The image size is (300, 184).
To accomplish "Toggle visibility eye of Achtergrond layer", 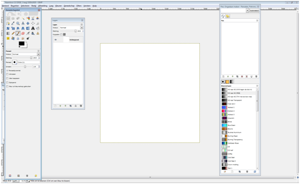I will click(55, 40).
